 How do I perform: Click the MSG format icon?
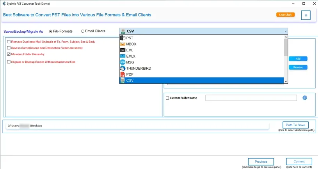pyautogui.click(x=123, y=62)
